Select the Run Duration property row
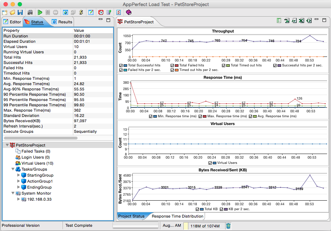The width and height of the screenshot is (331, 231). tap(58, 36)
